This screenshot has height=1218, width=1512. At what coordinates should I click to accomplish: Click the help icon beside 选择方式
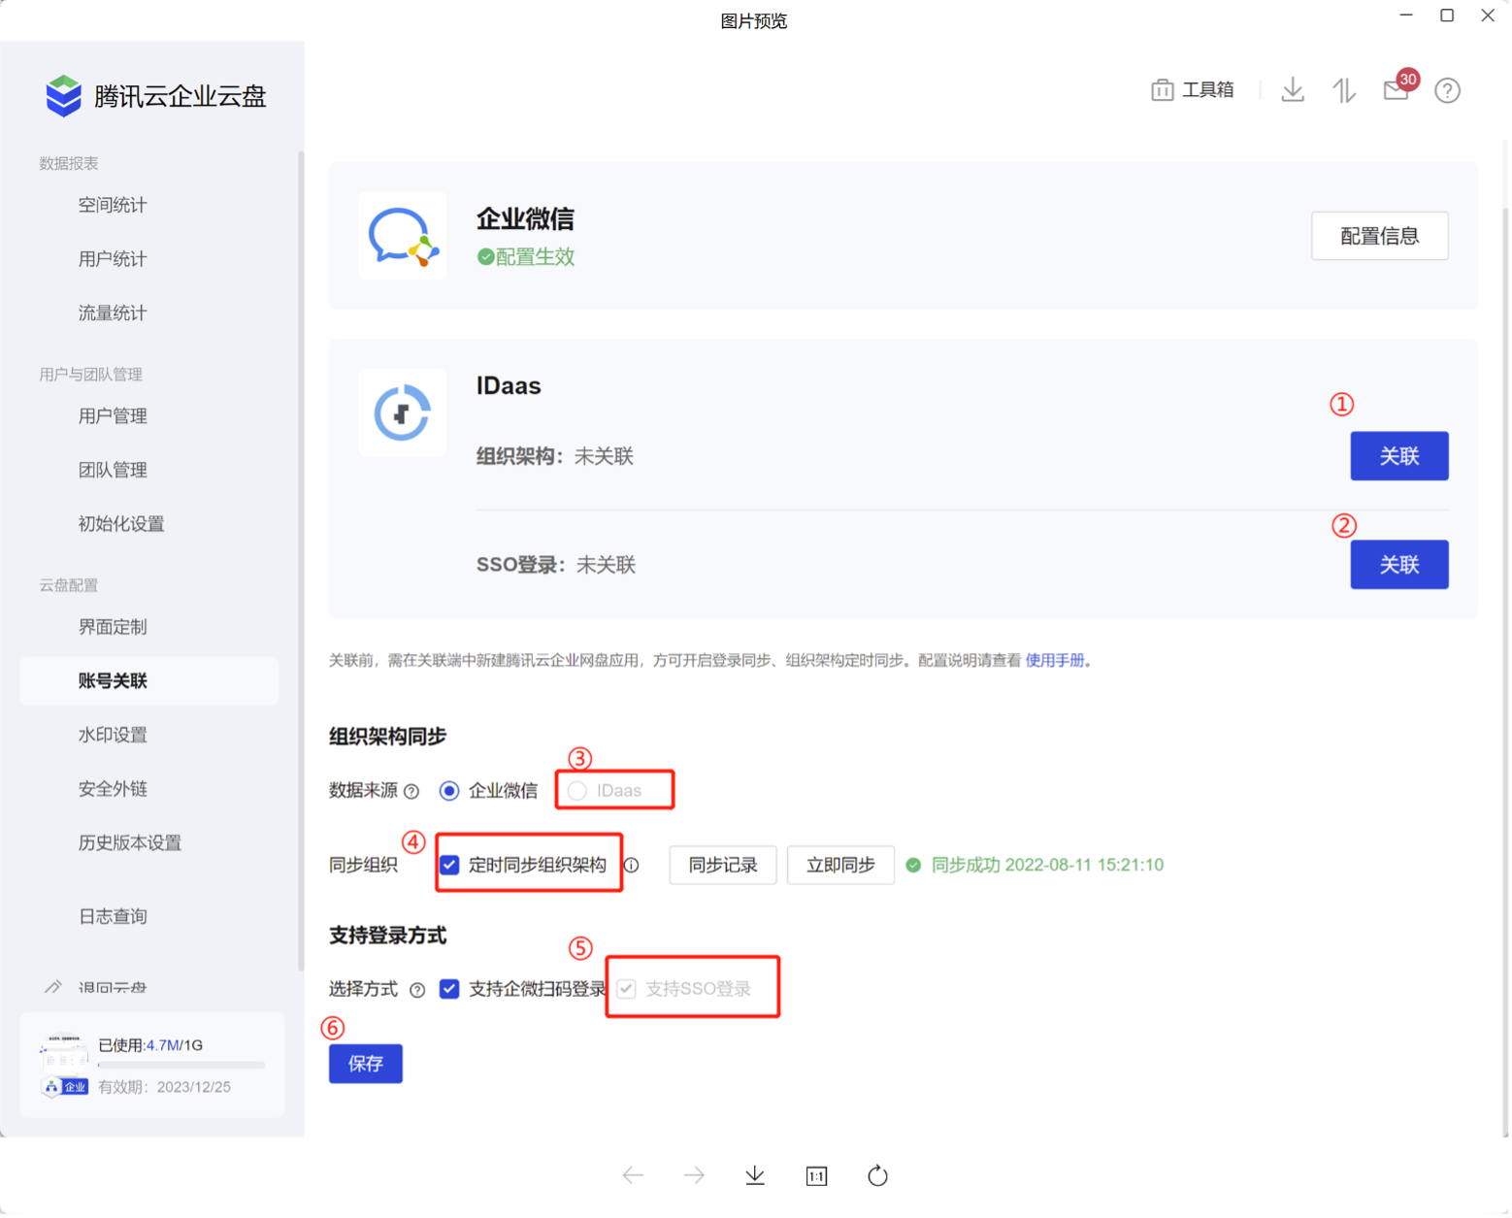[417, 991]
